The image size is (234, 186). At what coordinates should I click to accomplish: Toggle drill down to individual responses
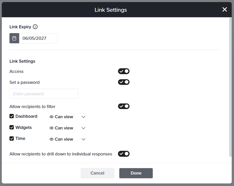click(124, 154)
